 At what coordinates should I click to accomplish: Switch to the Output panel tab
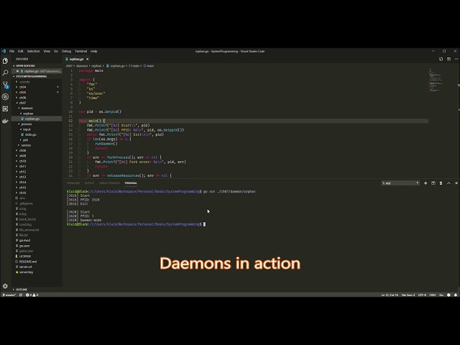pyautogui.click(x=89, y=183)
